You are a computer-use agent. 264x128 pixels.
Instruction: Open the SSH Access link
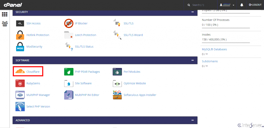click(34, 23)
